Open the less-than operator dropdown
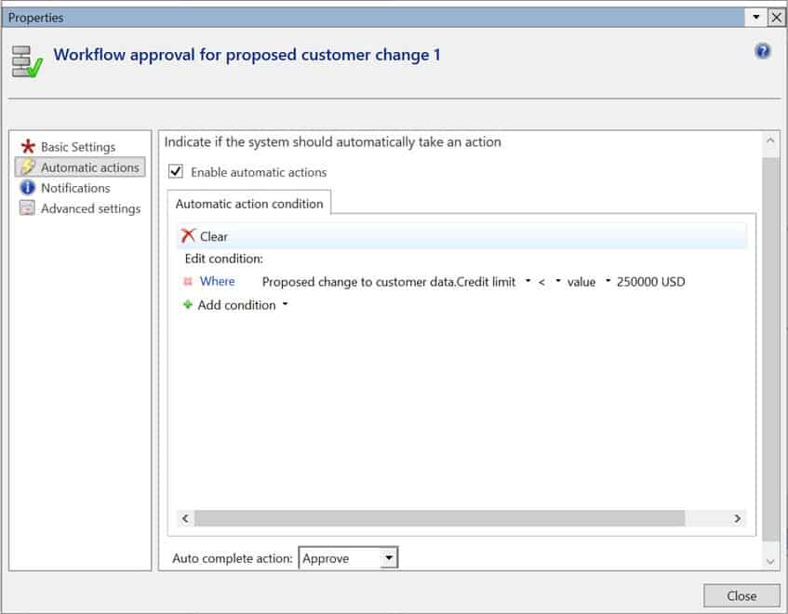The image size is (788, 614). [558, 281]
